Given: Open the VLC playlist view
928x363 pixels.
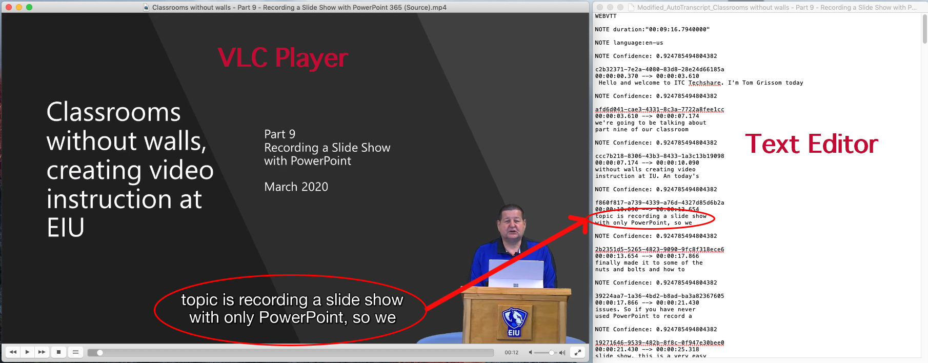Looking at the screenshot, I should (75, 352).
